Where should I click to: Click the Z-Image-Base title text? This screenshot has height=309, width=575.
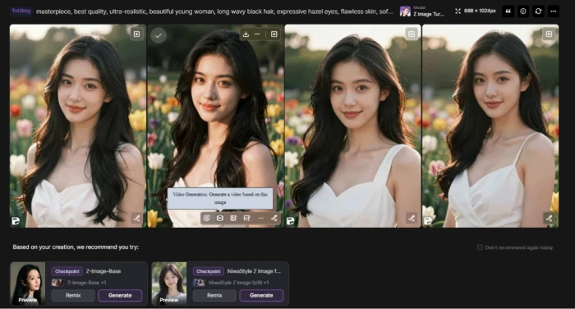tap(103, 271)
